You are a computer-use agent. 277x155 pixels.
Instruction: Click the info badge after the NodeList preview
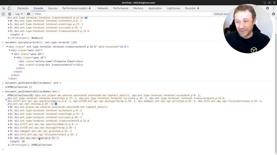(86, 18)
